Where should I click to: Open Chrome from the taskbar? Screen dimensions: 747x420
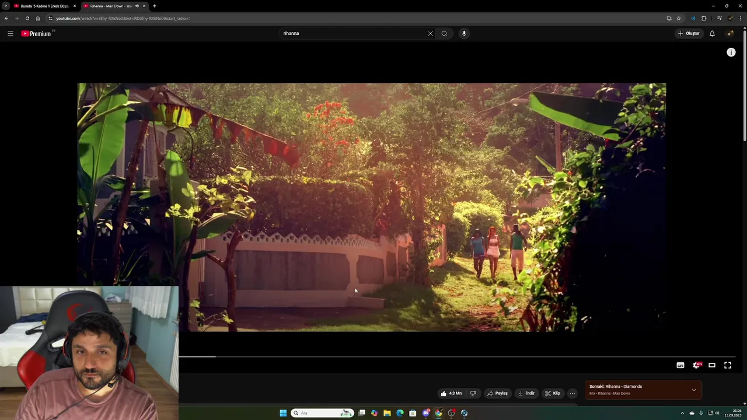coord(438,413)
